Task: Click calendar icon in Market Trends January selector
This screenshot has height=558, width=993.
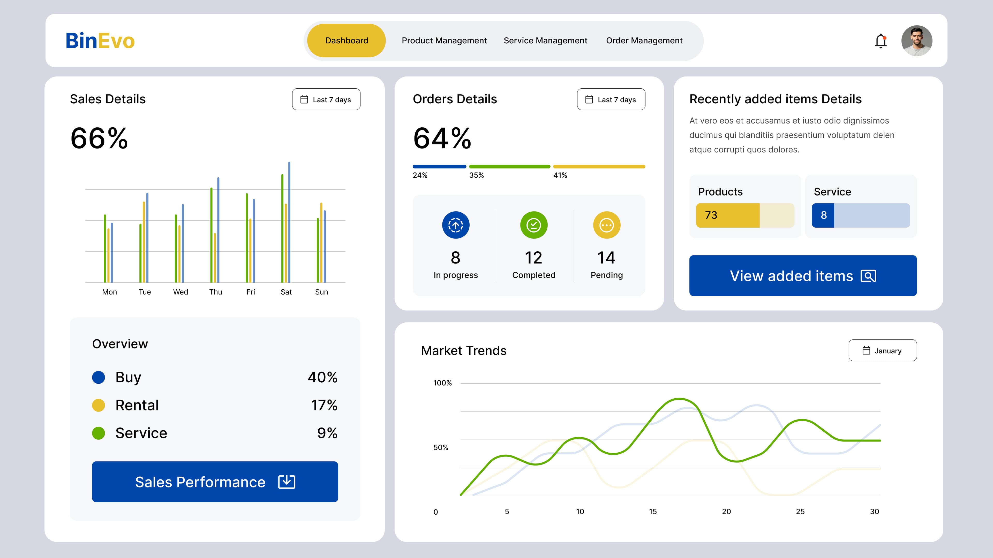Action: [866, 351]
